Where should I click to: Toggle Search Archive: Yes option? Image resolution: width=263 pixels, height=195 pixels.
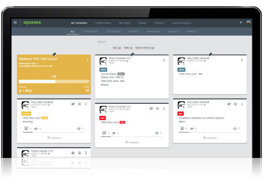coord(145,48)
